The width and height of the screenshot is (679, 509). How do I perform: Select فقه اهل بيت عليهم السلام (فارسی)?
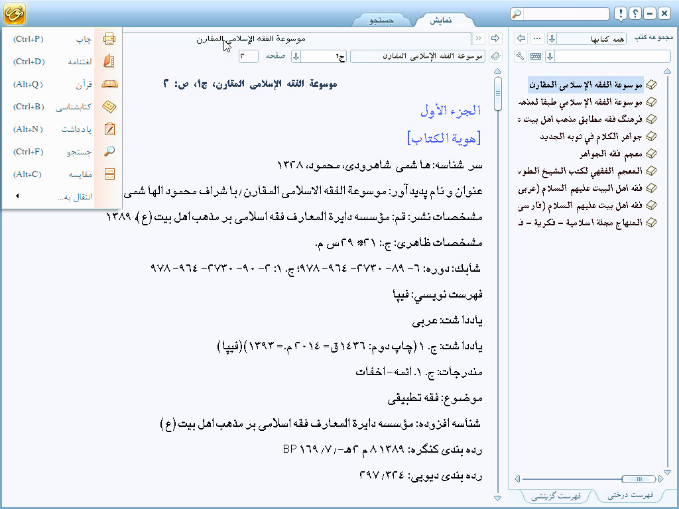pos(580,205)
